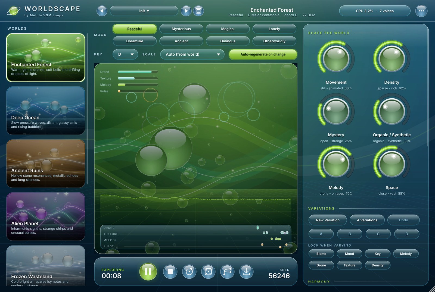
Task: Click the Drone level slider
Action: (x=138, y=72)
